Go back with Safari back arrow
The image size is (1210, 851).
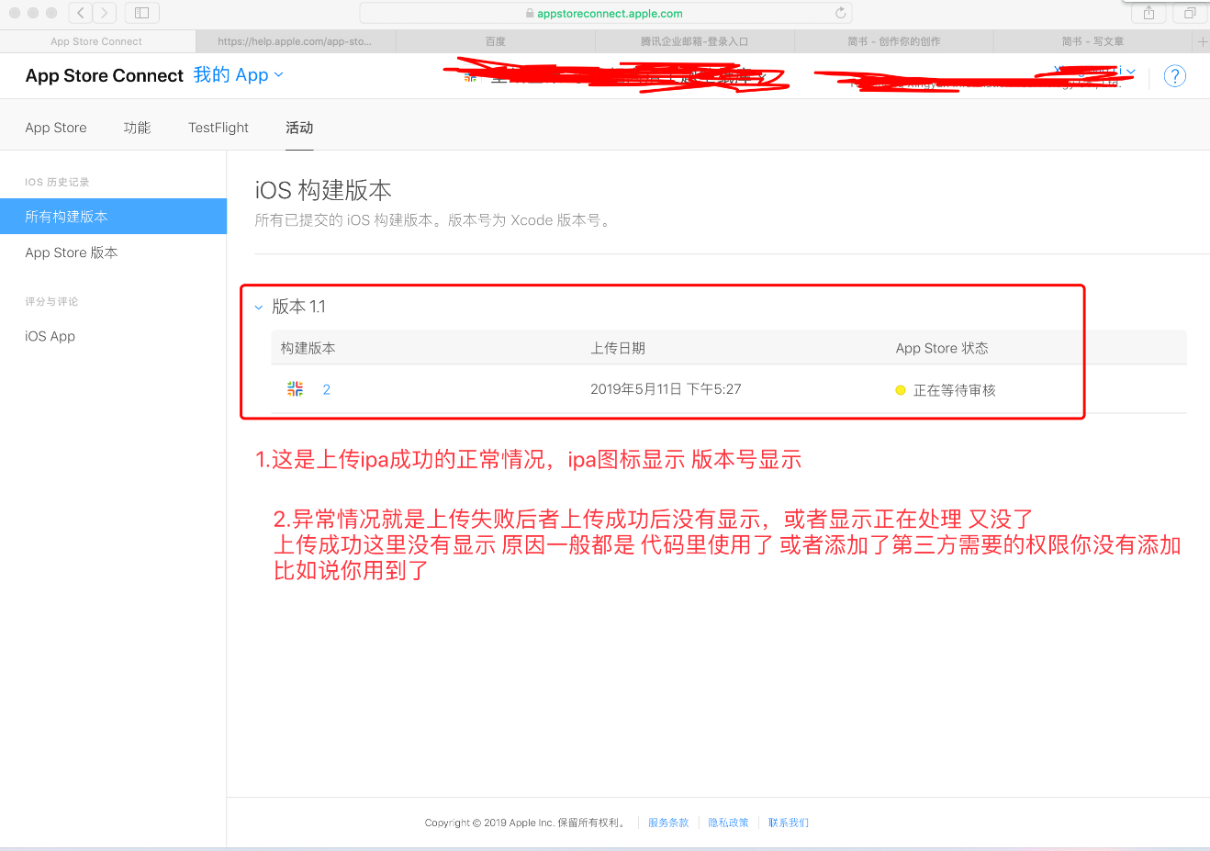(81, 13)
